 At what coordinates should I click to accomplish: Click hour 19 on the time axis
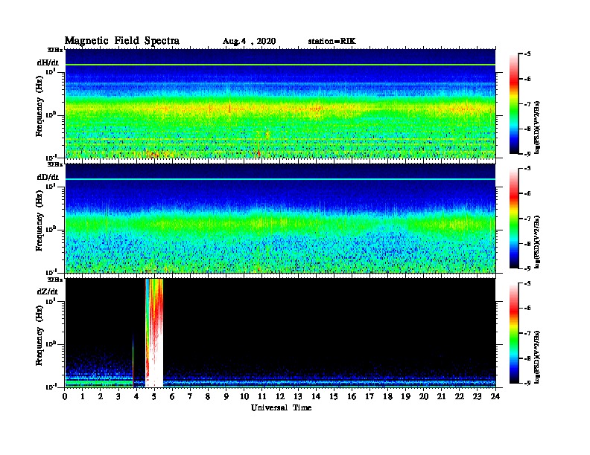(x=405, y=396)
